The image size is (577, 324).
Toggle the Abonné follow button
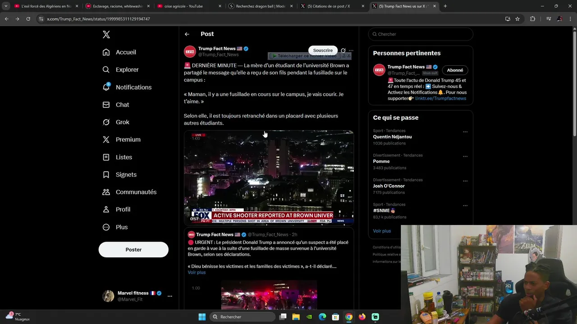tap(455, 70)
